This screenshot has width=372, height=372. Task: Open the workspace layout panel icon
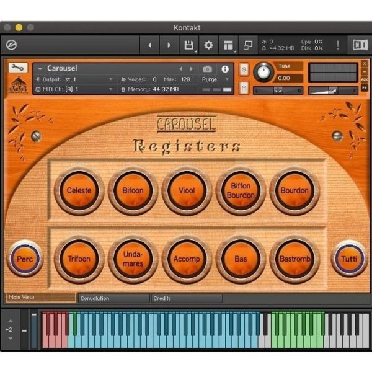click(228, 45)
